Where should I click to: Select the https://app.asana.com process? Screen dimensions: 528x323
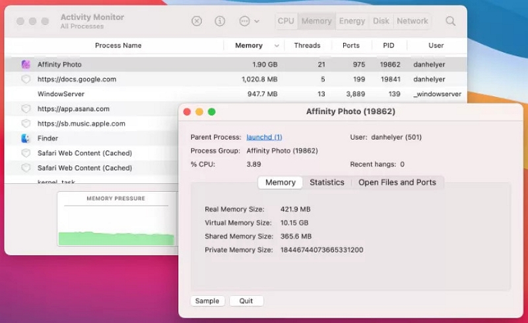point(73,109)
